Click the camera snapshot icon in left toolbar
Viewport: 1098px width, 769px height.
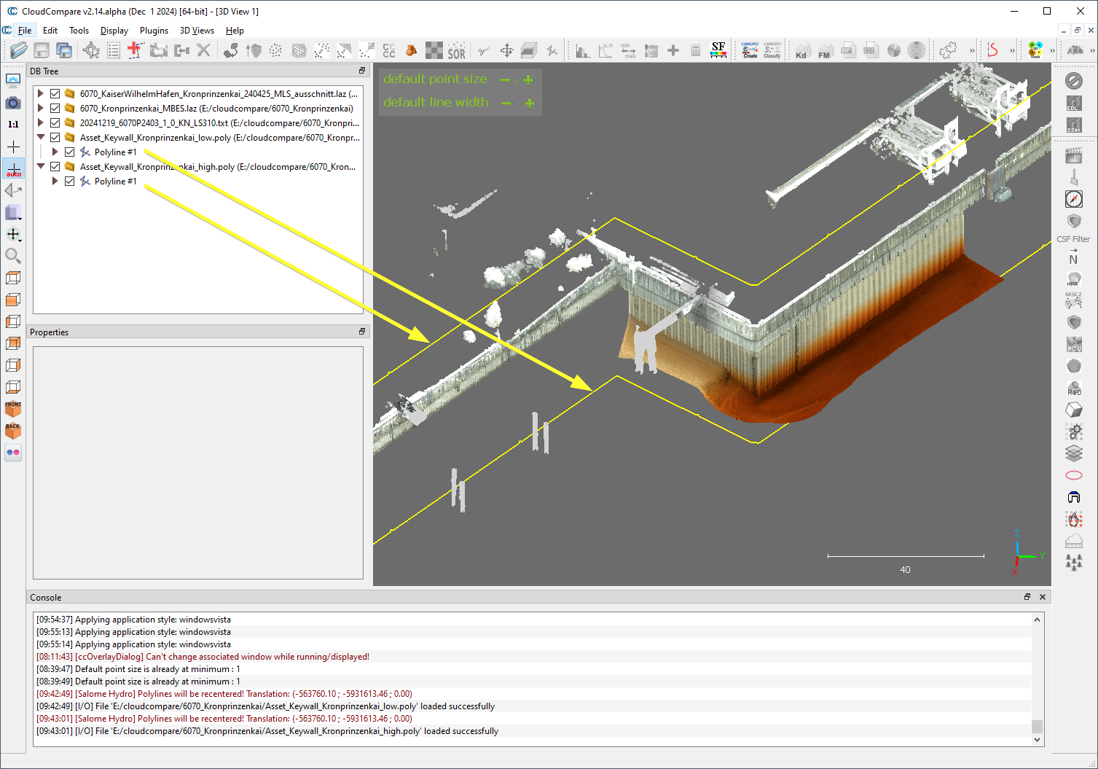(13, 103)
